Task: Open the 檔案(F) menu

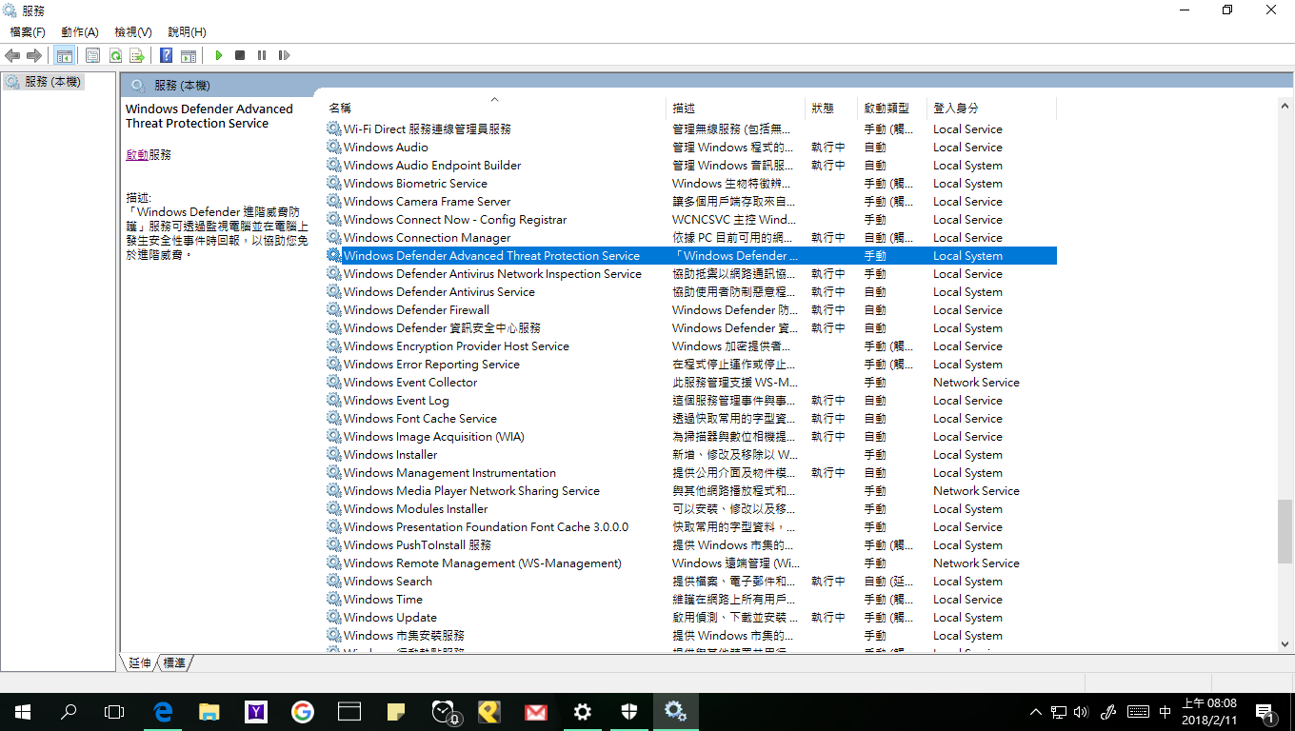Action: 28,32
